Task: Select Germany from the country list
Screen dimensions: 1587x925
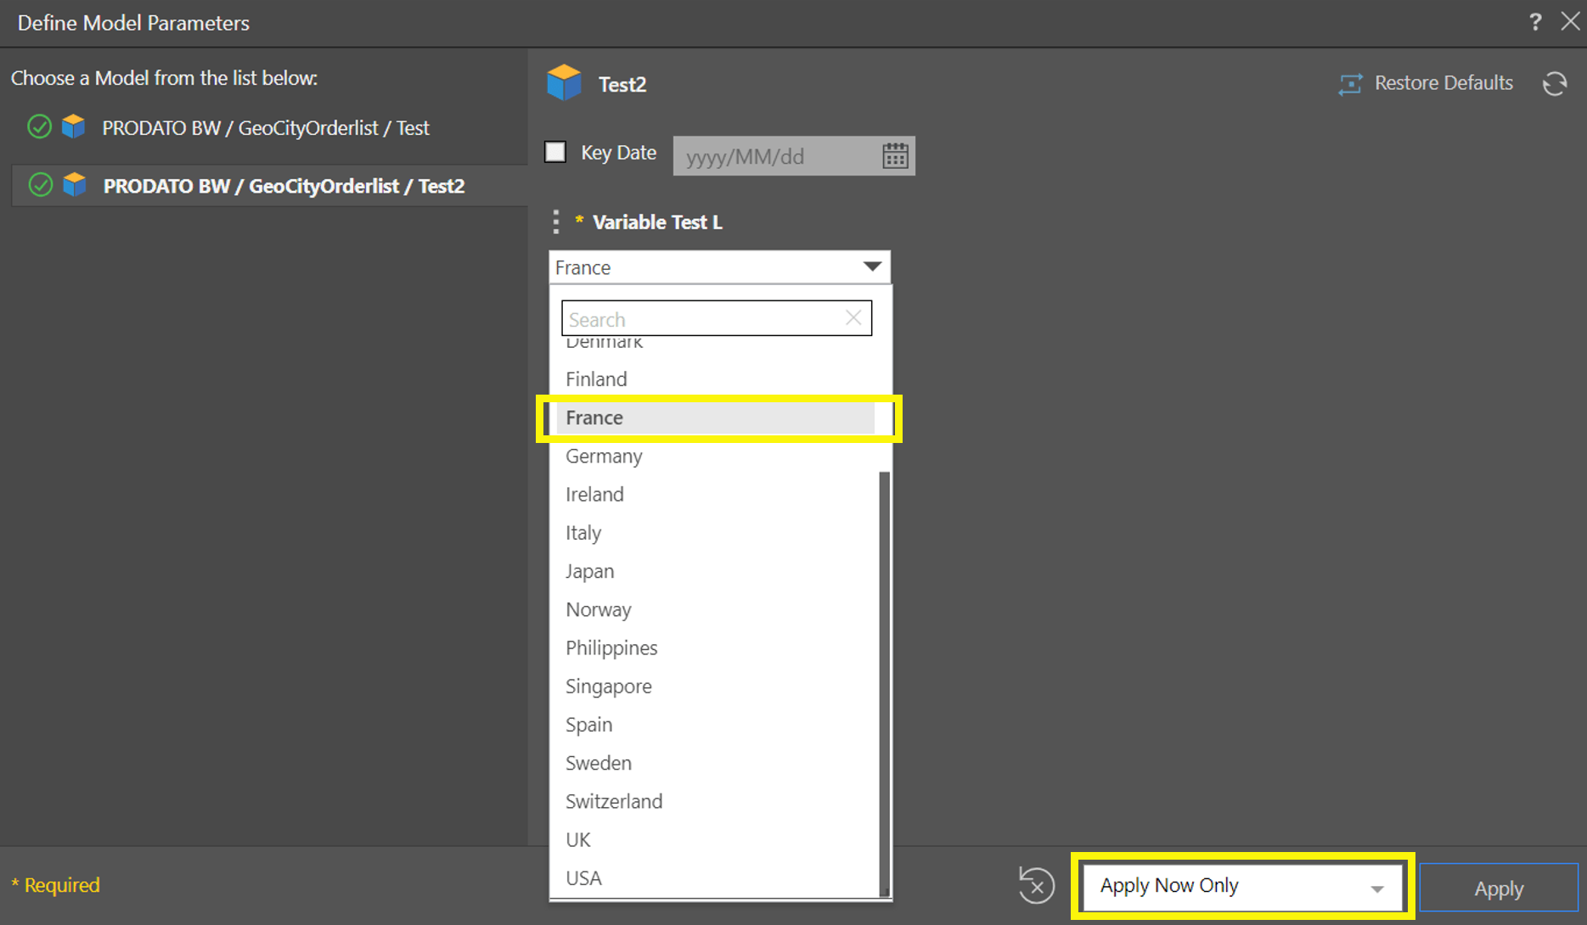Action: click(x=604, y=457)
